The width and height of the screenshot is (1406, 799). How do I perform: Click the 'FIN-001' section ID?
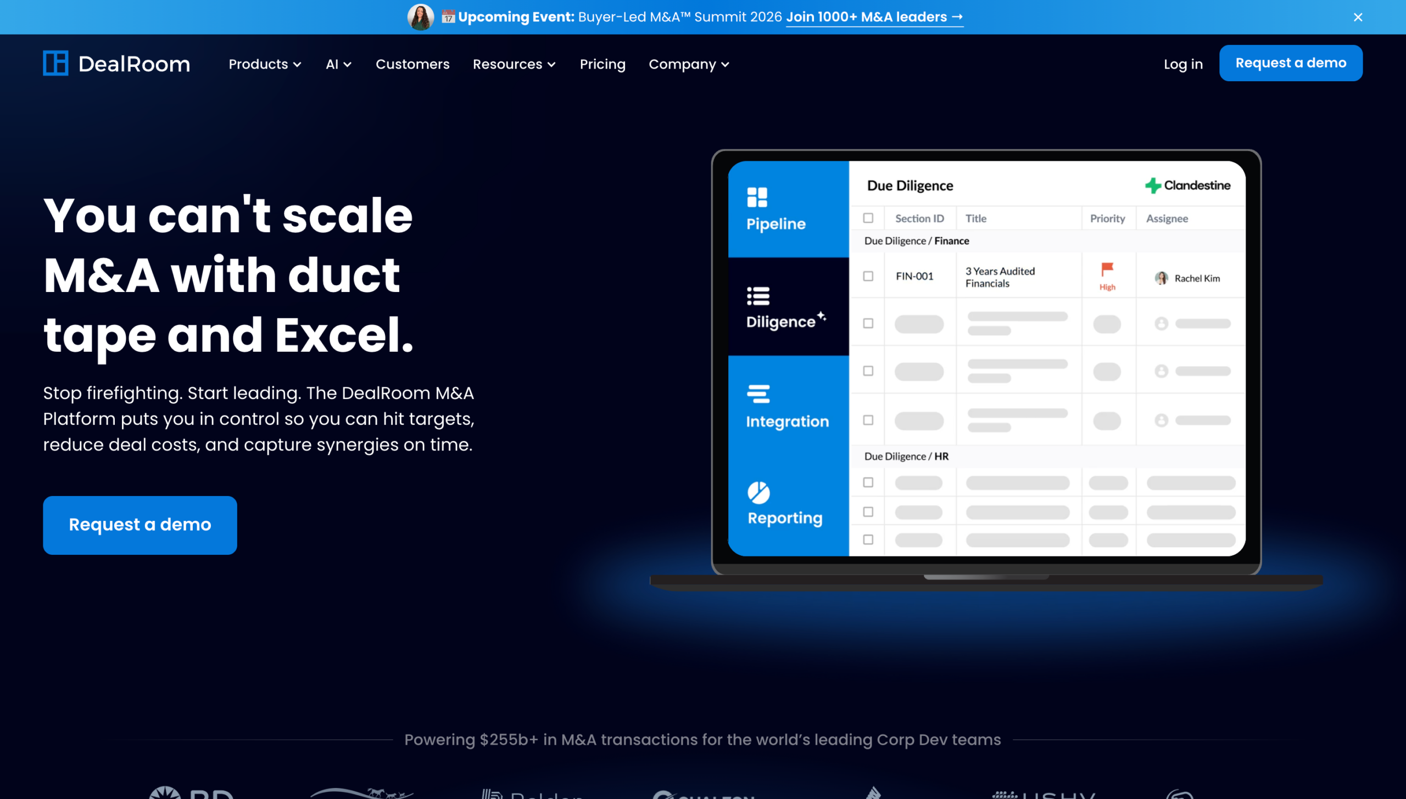914,276
